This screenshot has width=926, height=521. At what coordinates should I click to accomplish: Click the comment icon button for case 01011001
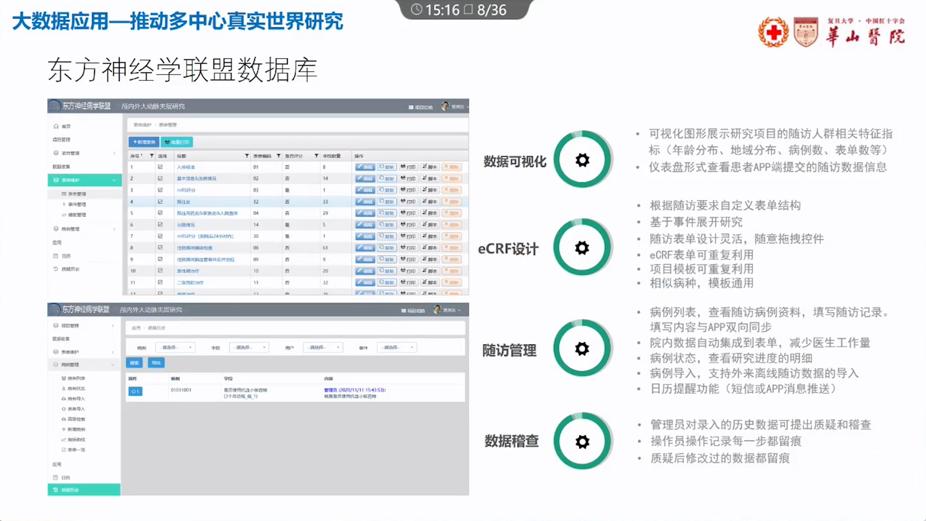(x=135, y=392)
